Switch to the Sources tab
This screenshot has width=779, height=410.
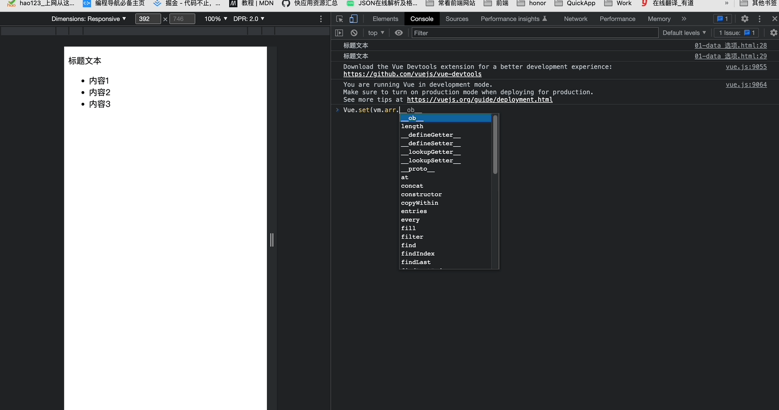[x=457, y=19]
